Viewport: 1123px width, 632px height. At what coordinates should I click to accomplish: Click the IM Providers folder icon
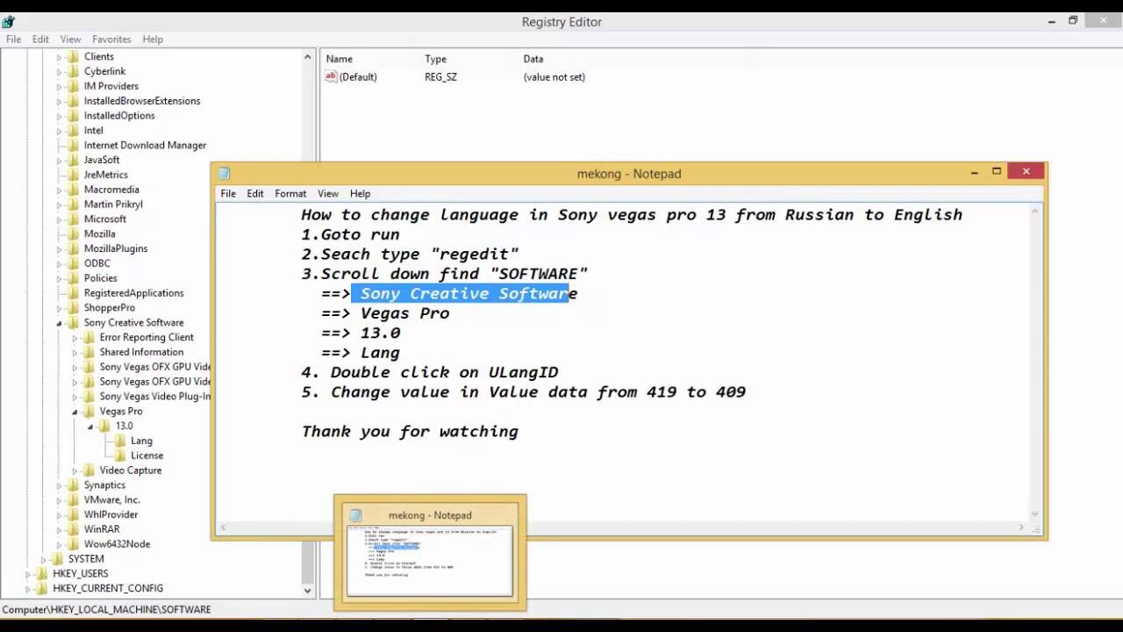point(74,86)
